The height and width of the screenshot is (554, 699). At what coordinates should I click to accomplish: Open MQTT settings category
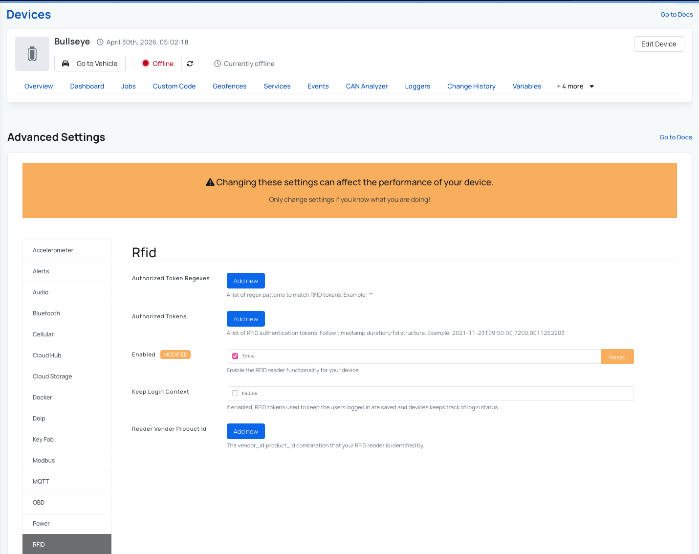[67, 482]
